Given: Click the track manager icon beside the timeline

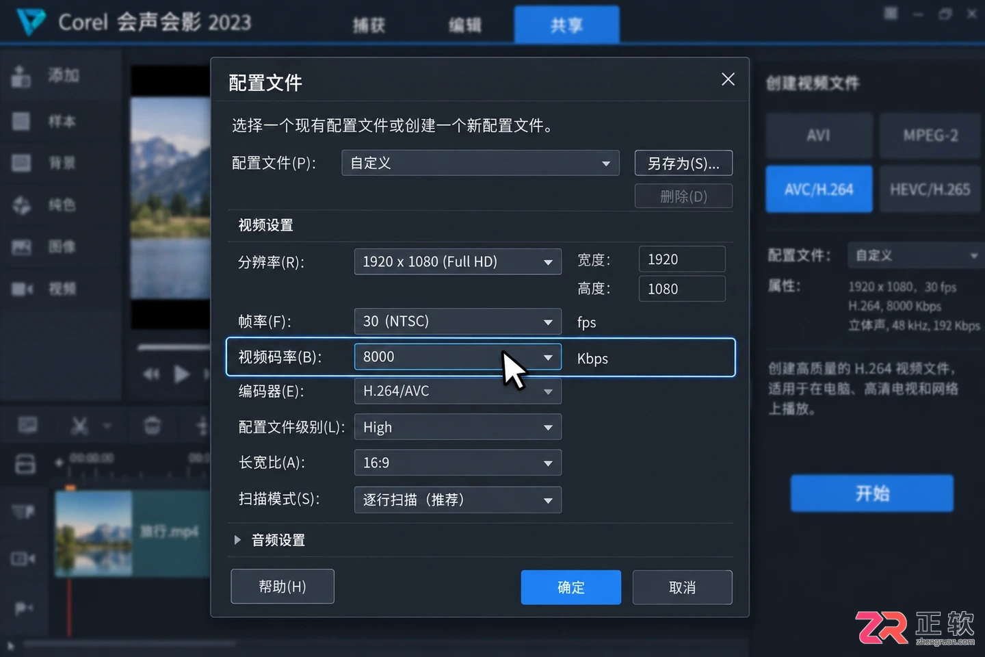Looking at the screenshot, I should click(x=25, y=464).
